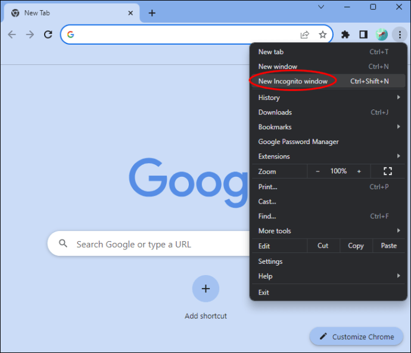Open Google Password Manager

click(328, 142)
